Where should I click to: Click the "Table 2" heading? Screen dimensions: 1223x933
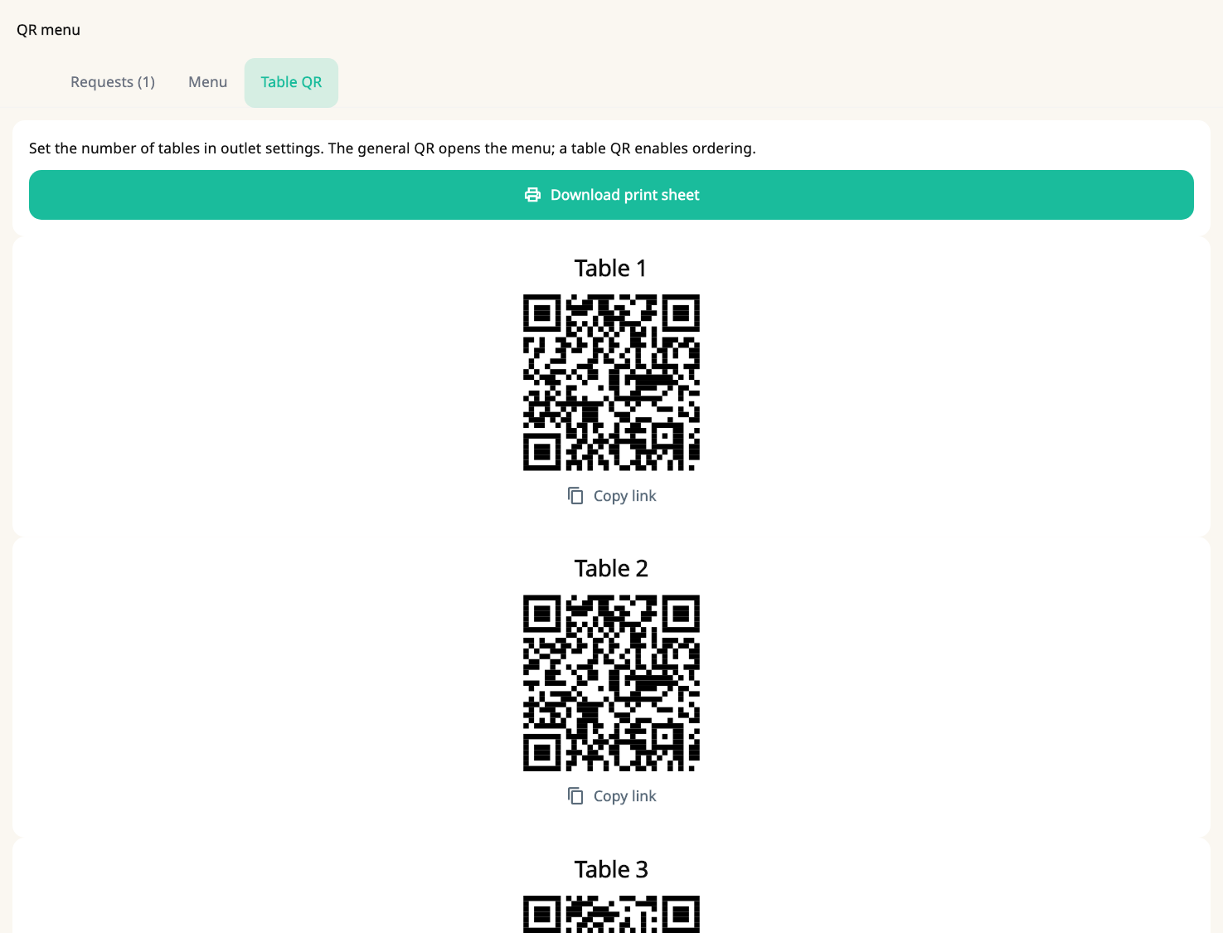(611, 568)
